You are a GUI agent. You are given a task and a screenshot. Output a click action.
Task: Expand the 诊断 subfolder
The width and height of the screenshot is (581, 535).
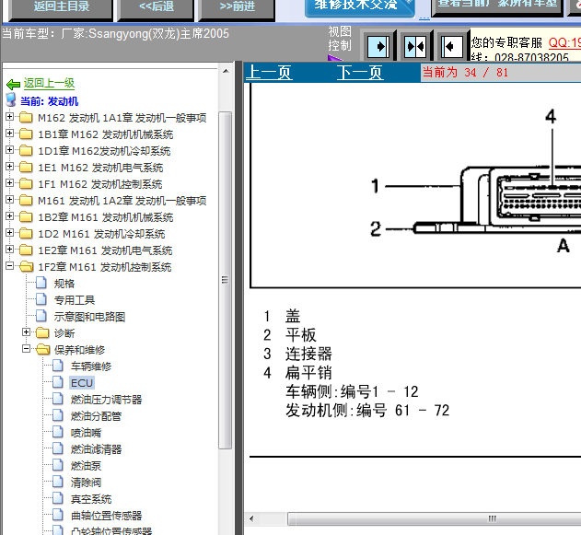(x=26, y=332)
